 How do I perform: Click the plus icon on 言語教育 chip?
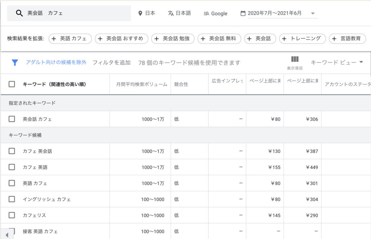pos(334,39)
